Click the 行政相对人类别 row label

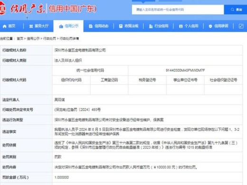[14, 60]
